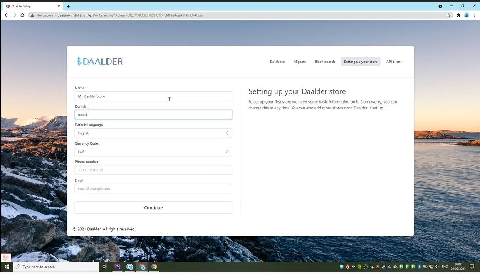Click into the Phone number field
This screenshot has height=274, width=480.
pyautogui.click(x=153, y=170)
